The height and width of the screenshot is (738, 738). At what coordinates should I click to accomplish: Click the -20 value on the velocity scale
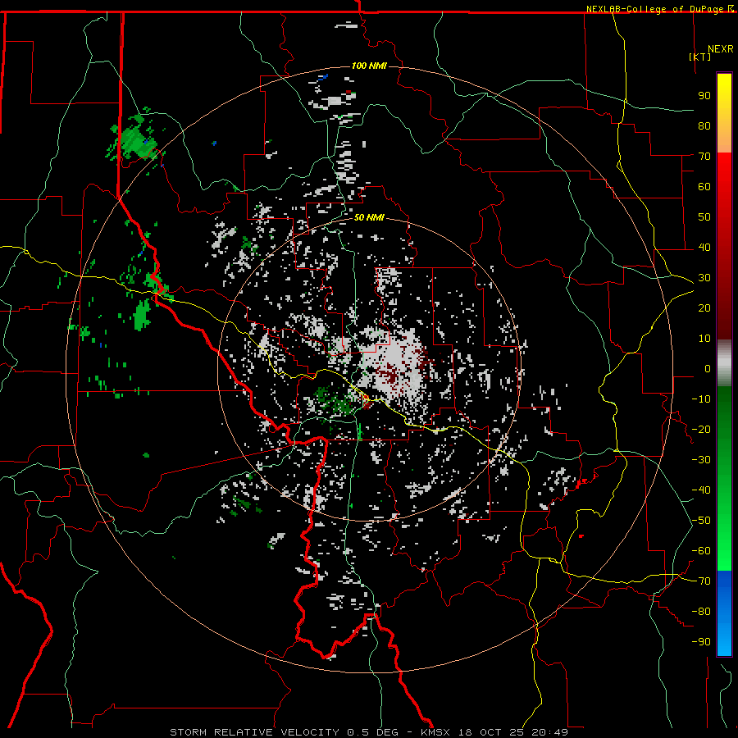pos(701,429)
